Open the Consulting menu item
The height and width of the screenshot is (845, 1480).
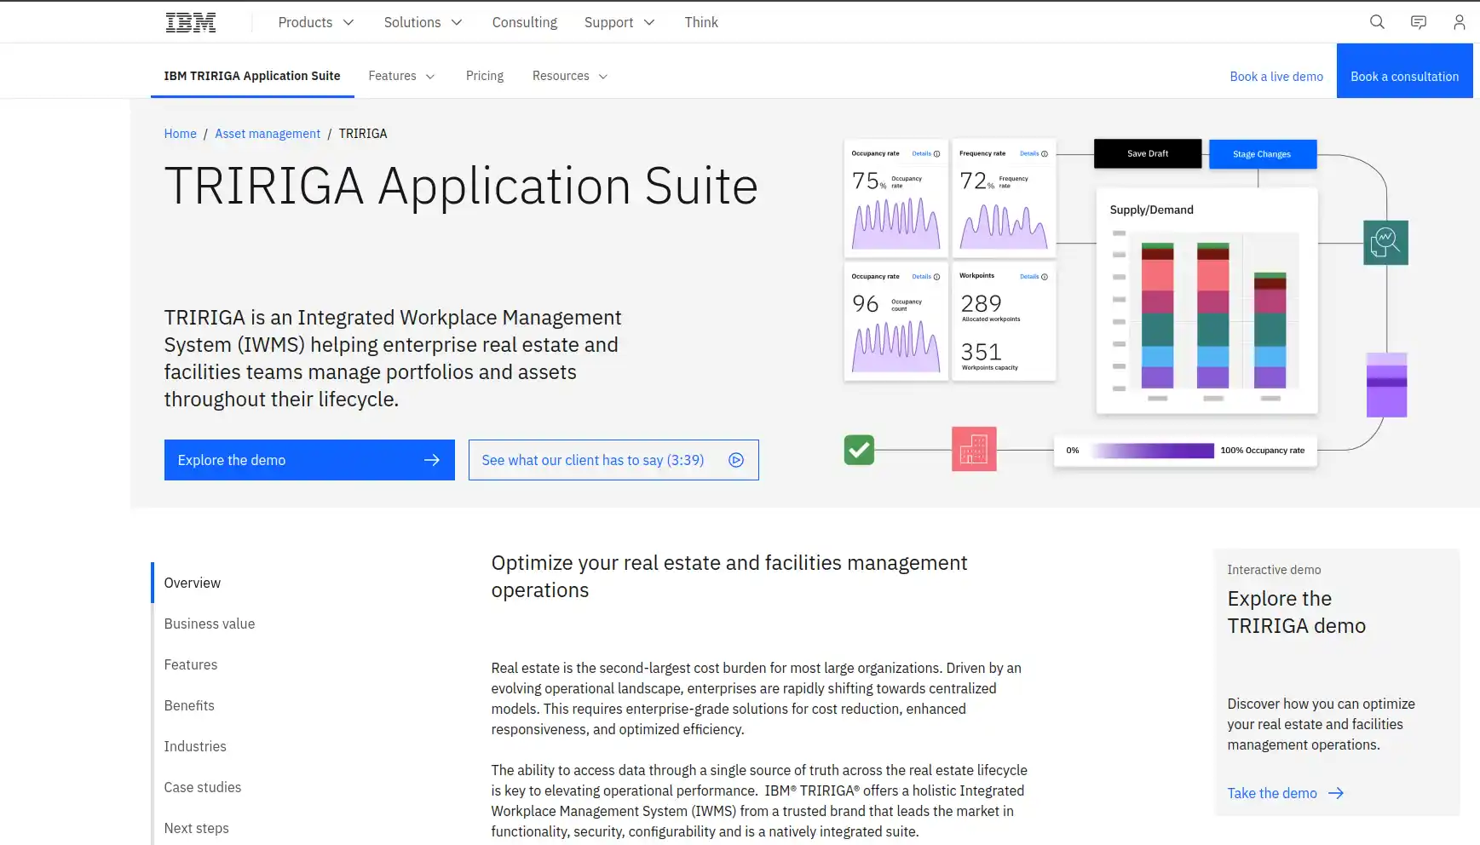[525, 22]
